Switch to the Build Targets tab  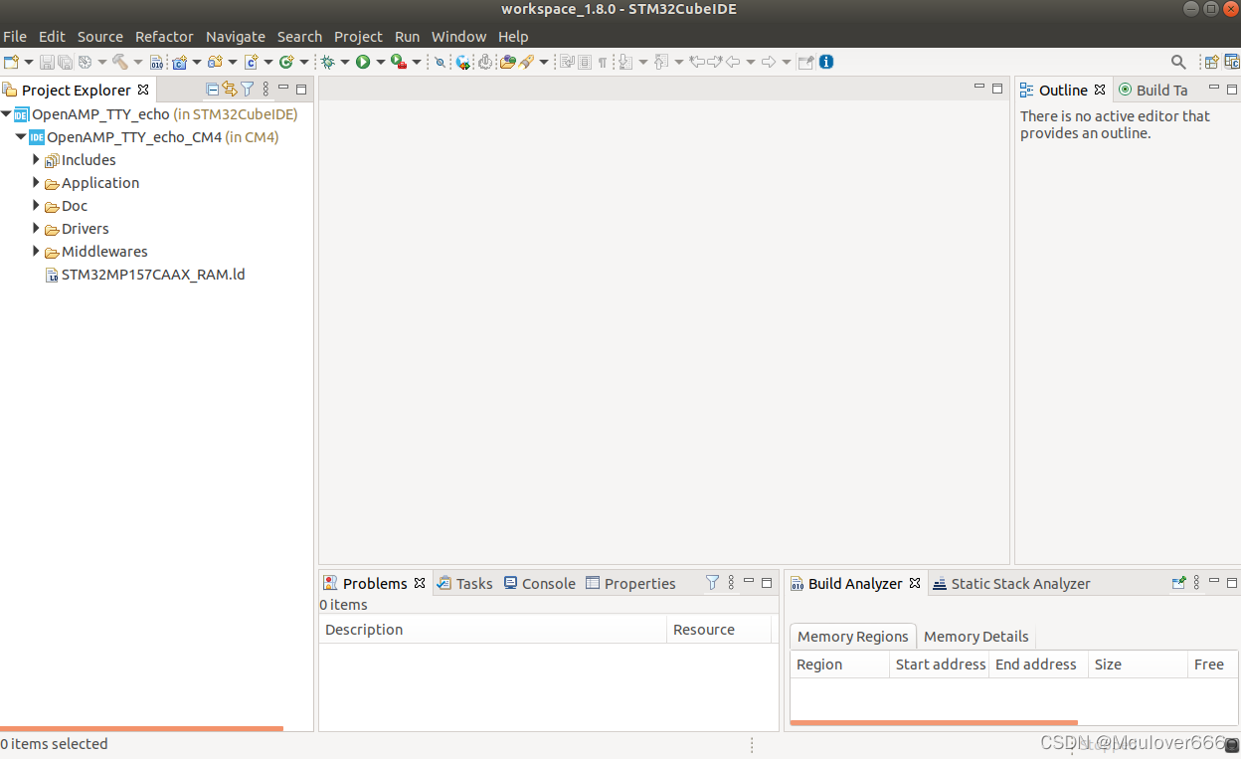pos(1153,90)
